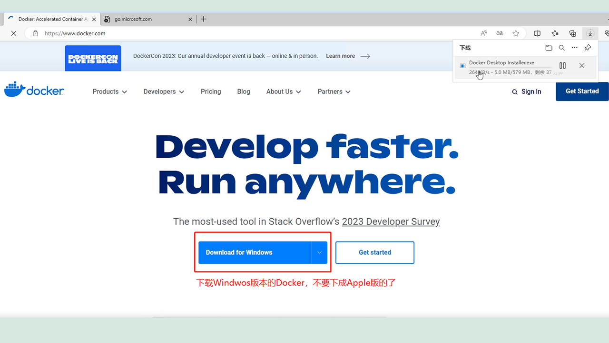Toggle the Downloads toolbar button
This screenshot has height=343, width=609.
[590, 33]
